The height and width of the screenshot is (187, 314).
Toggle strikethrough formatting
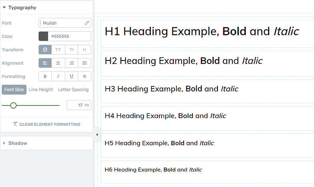[x=85, y=76]
